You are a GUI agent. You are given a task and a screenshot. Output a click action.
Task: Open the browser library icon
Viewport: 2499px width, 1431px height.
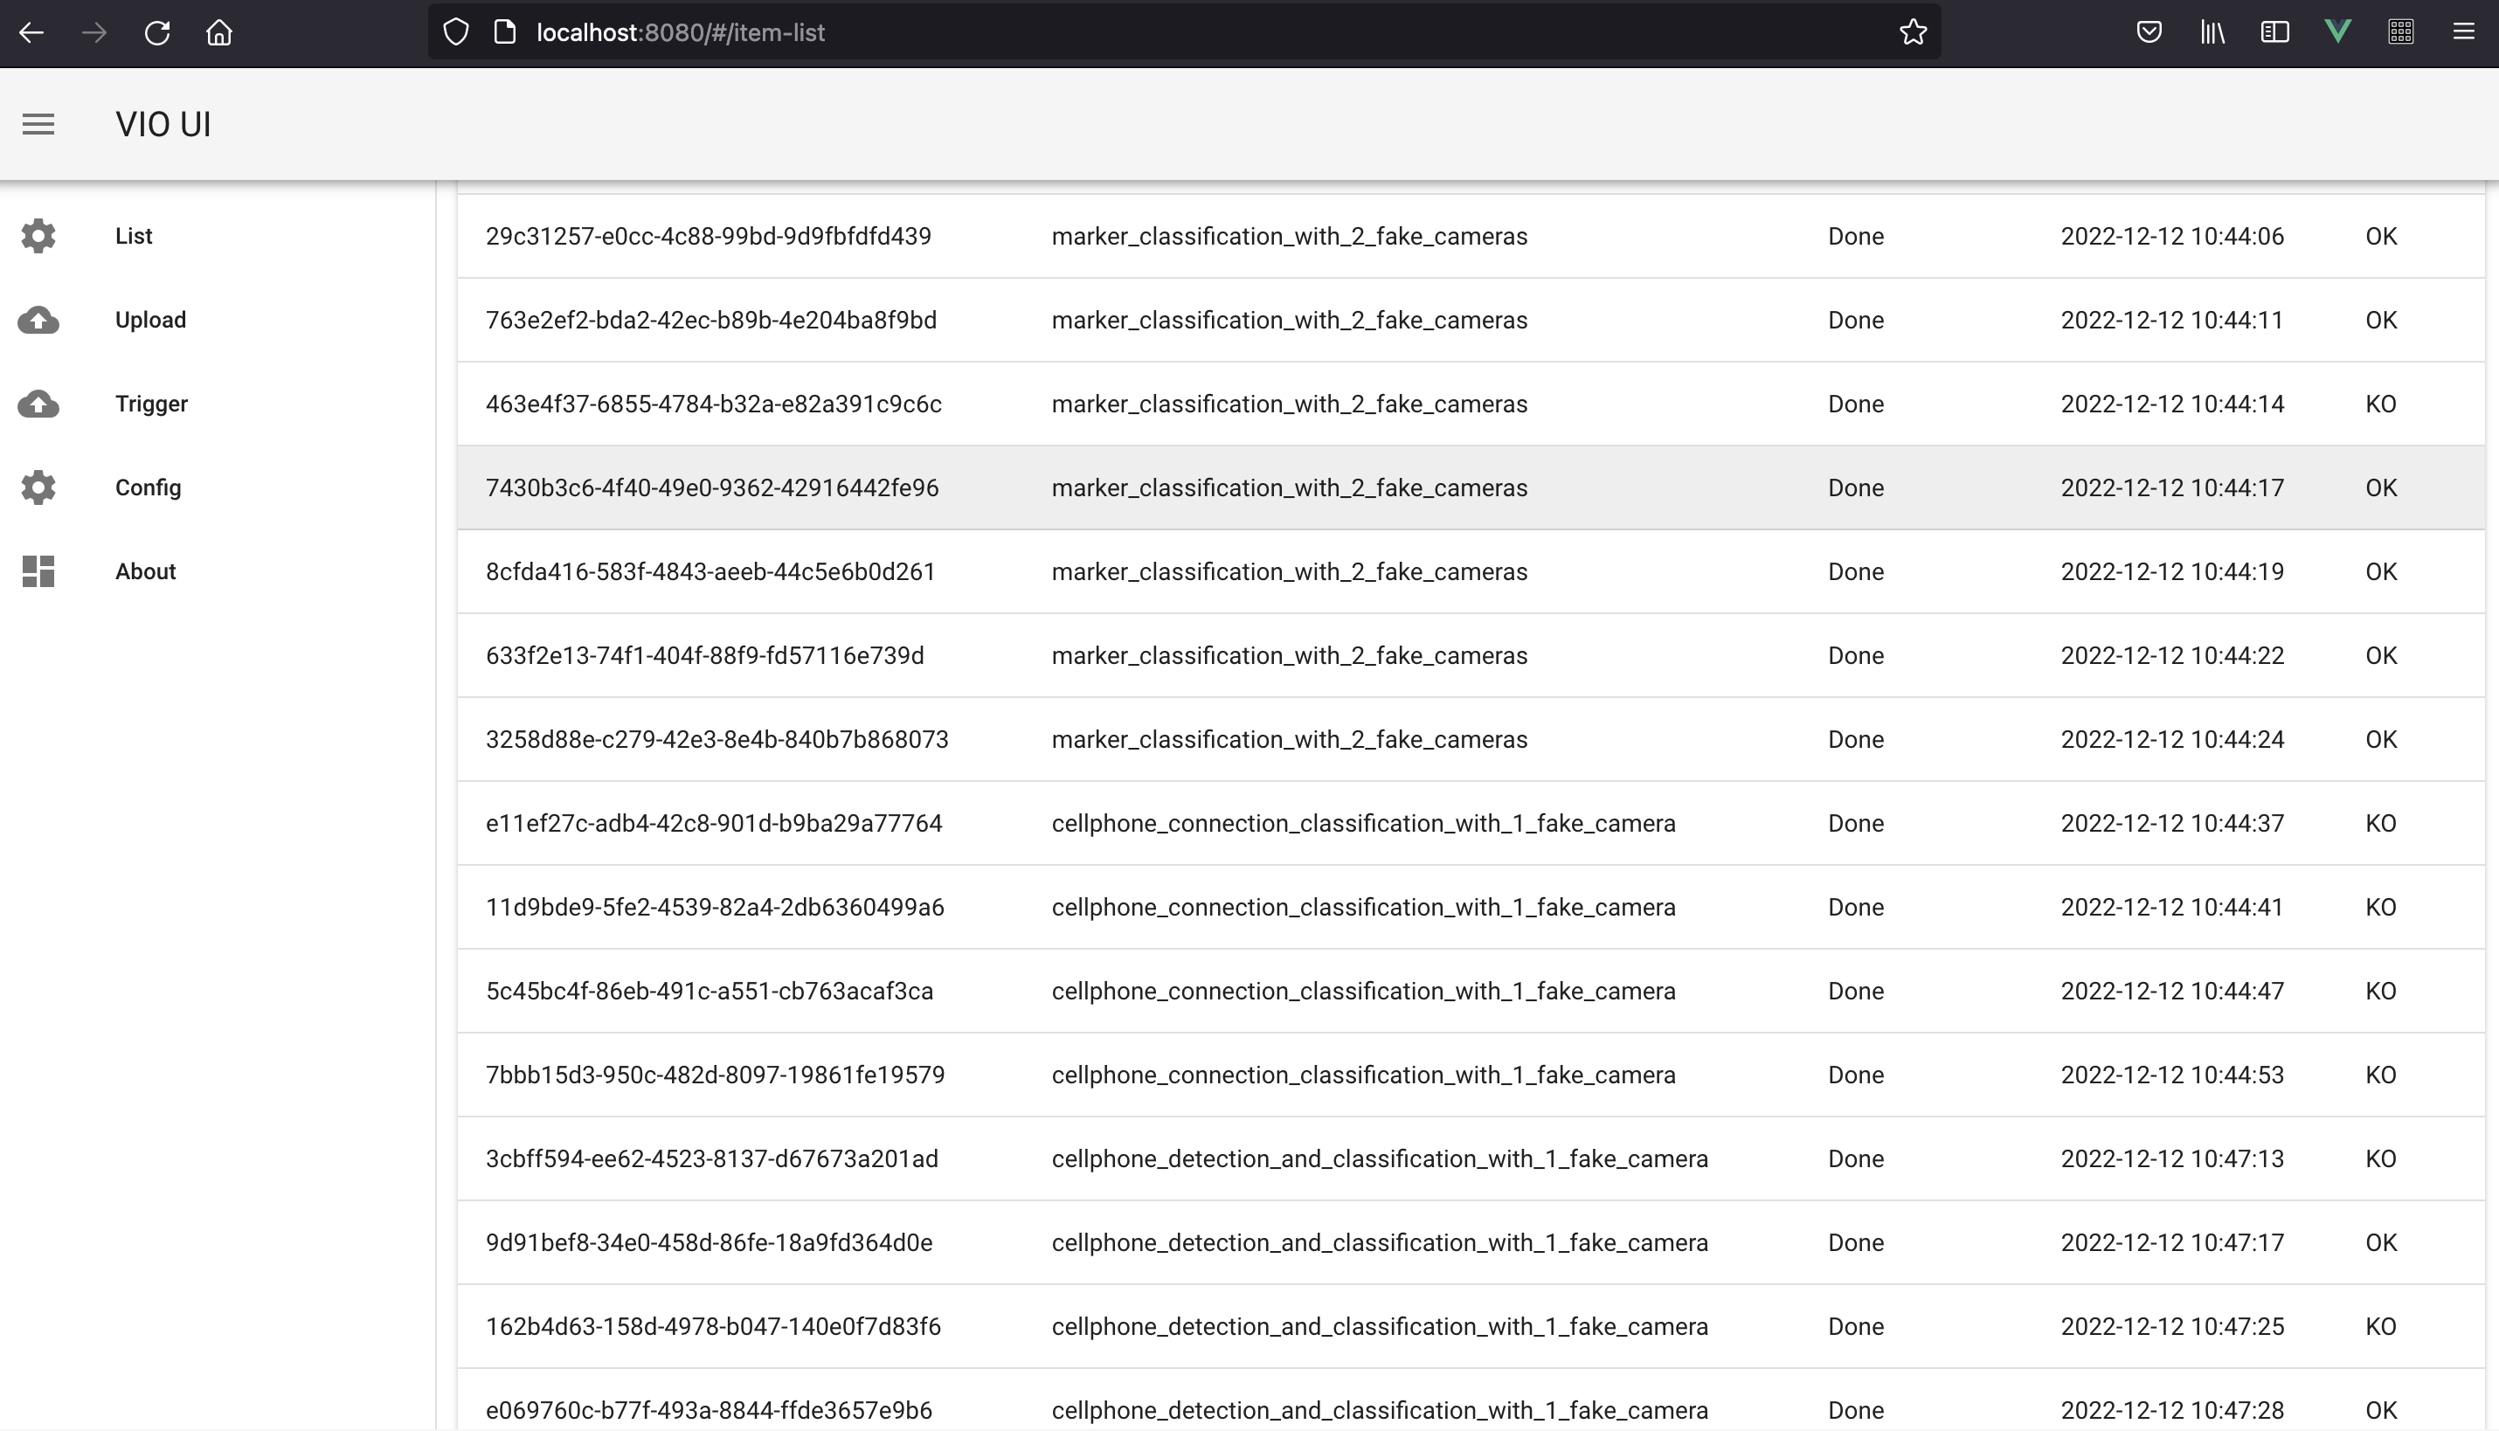pos(2212,32)
